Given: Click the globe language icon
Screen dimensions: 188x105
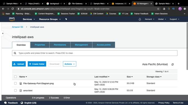Looking at the screenshot, I should (22, 103).
